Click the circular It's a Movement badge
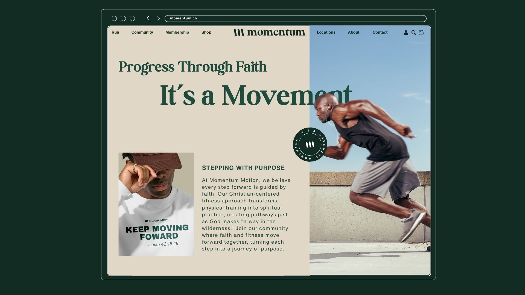525x295 pixels. pos(310,144)
